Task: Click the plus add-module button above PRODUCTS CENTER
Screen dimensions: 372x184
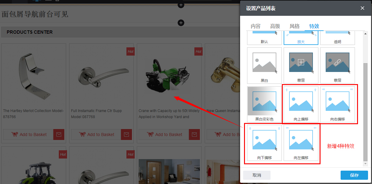Action: (x=181, y=23)
